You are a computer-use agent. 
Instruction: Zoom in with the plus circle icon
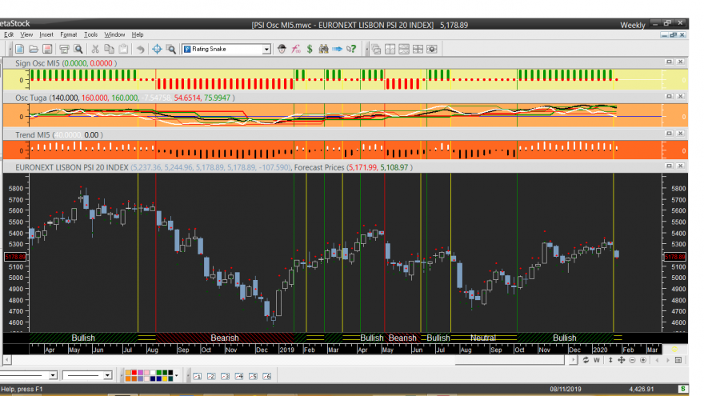point(643,360)
